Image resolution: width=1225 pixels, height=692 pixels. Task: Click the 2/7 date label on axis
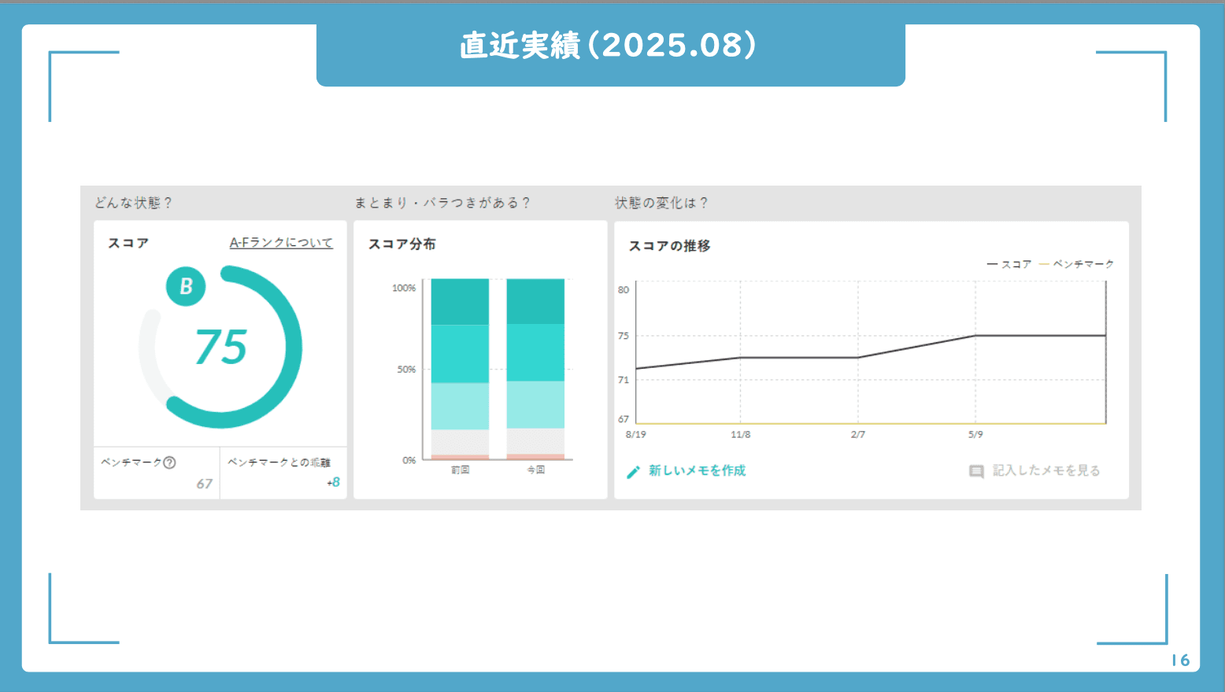858,434
